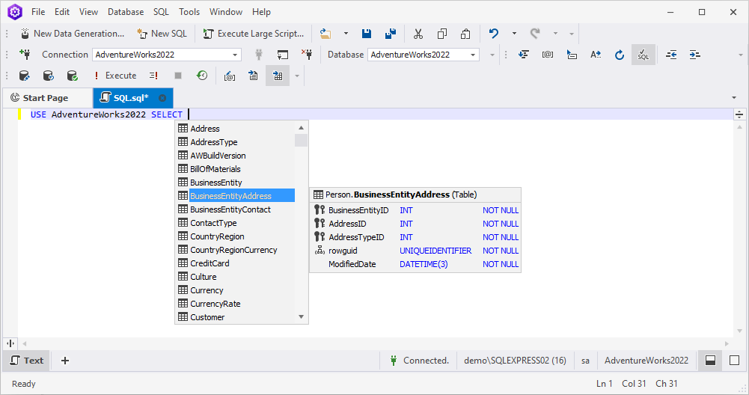Click the database refresh arrows icon
The height and width of the screenshot is (395, 749).
pos(48,76)
